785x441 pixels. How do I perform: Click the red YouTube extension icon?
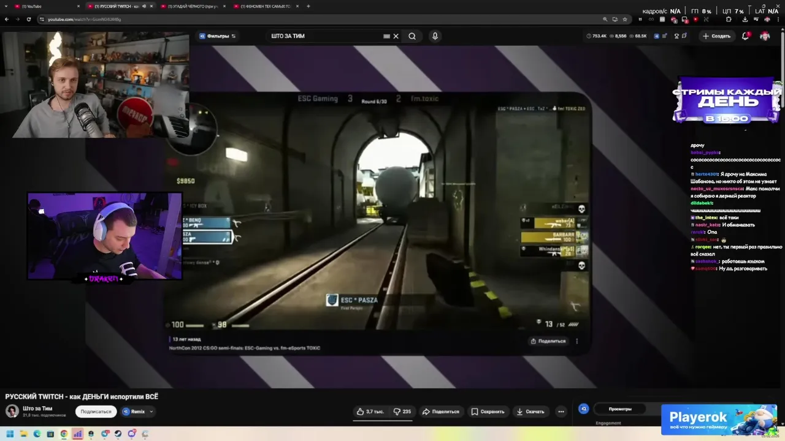pos(695,19)
